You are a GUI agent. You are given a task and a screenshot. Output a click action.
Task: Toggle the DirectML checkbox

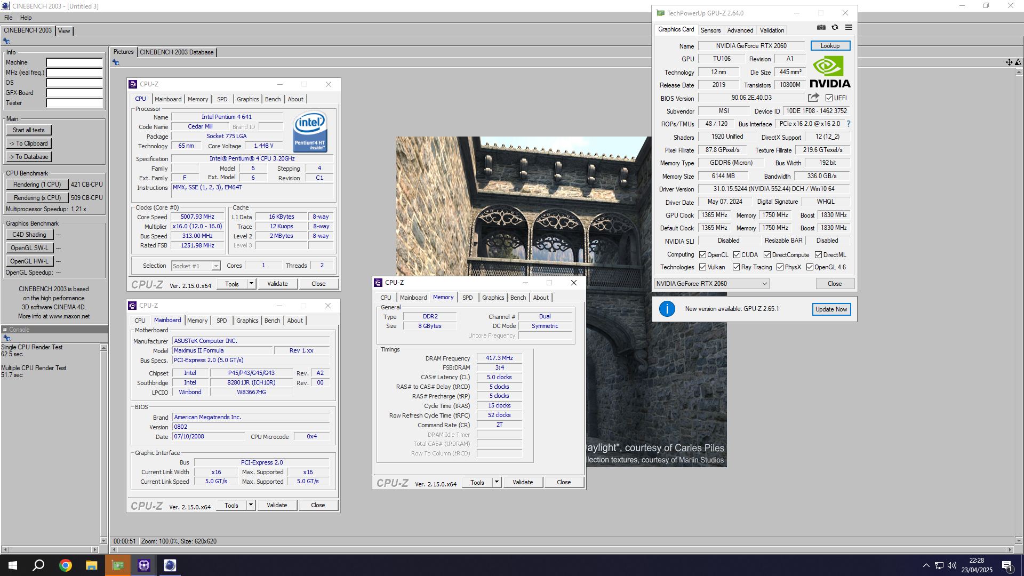tap(818, 255)
